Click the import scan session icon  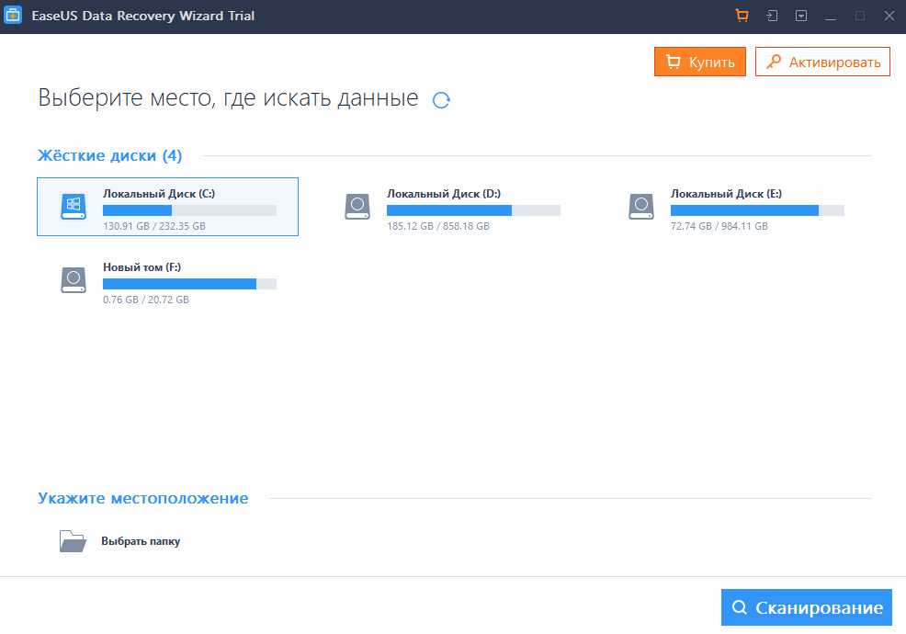tap(772, 16)
